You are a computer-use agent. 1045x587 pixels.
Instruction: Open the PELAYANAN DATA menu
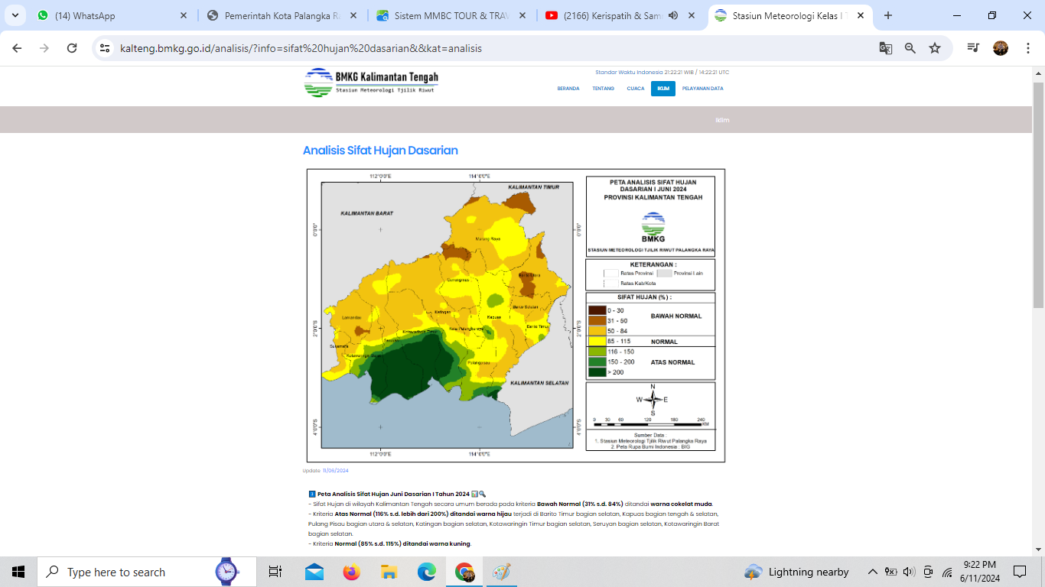[x=702, y=89]
